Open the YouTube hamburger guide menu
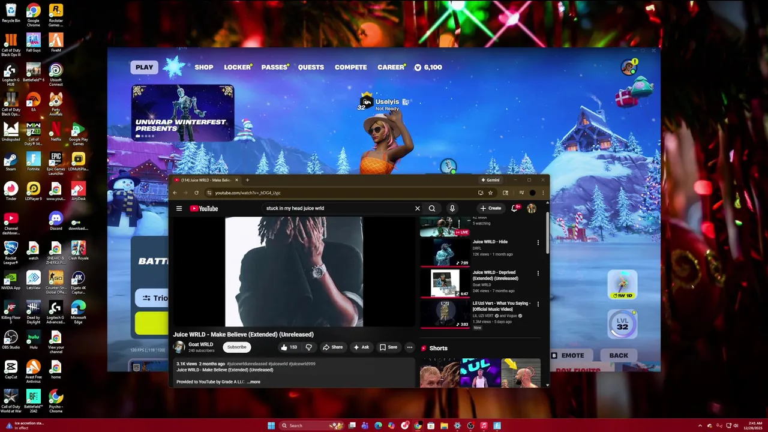The width and height of the screenshot is (768, 432). click(x=179, y=208)
